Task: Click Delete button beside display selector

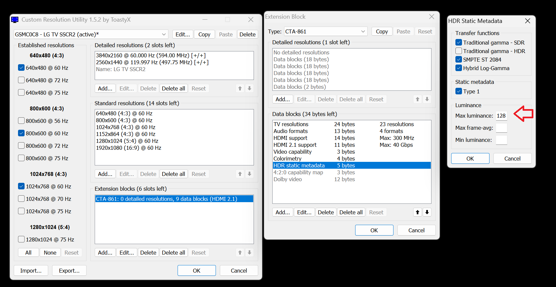Action: pos(247,34)
